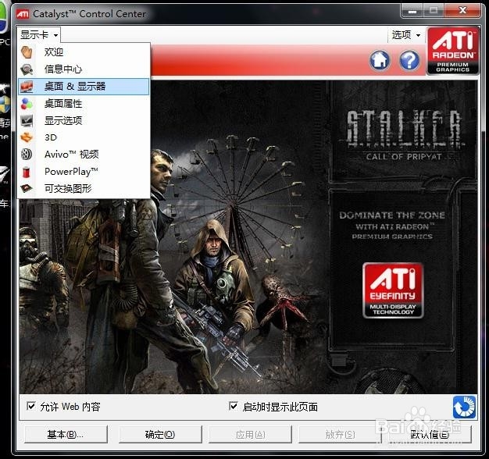Select 信息中心 menu entry
Screen dimensions: 489x459
[x=84, y=69]
